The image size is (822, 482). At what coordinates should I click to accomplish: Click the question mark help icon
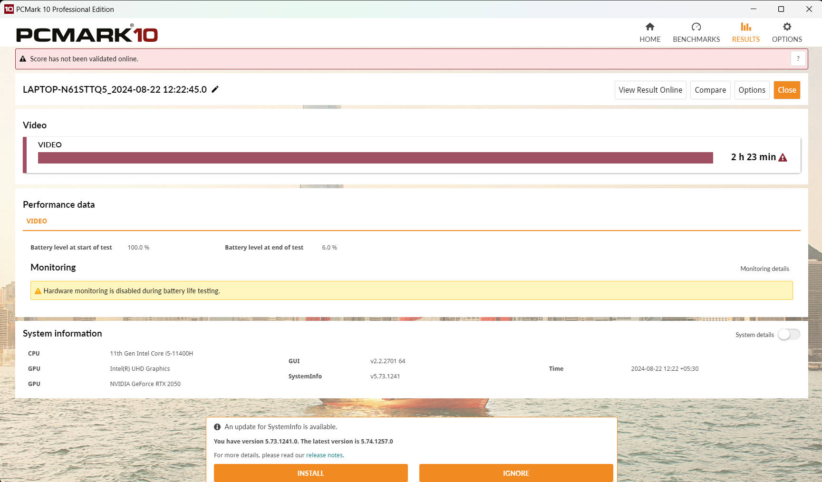[798, 58]
